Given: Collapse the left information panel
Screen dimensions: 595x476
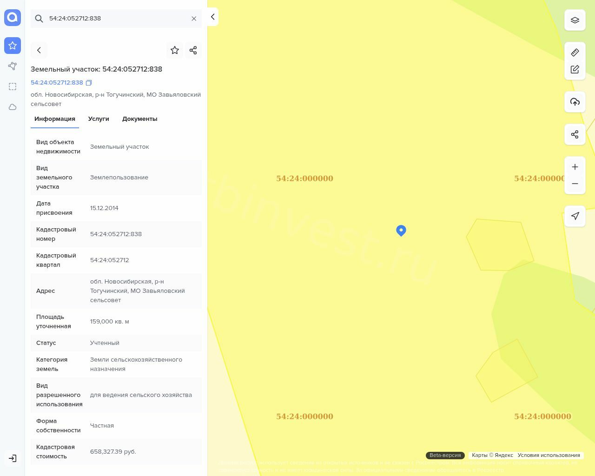Looking at the screenshot, I should (x=212, y=17).
